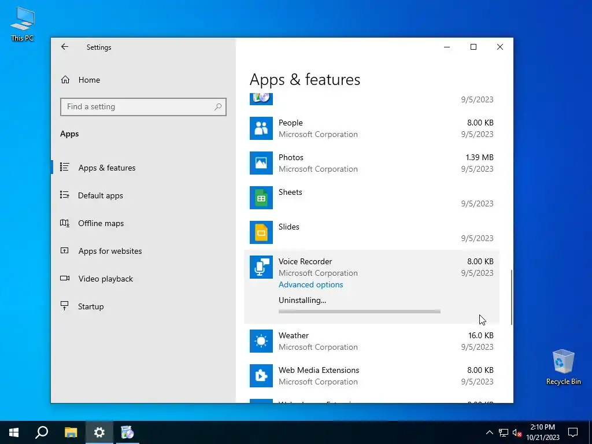Select the Recycle Bin desktop icon
This screenshot has height=444, width=592.
tap(563, 367)
